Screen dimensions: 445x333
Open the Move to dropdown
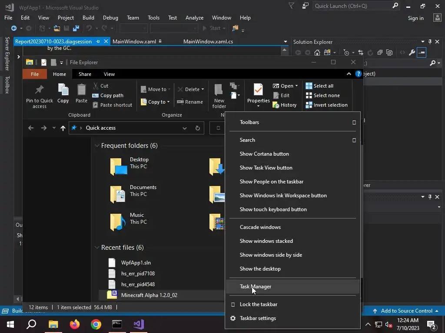(156, 89)
